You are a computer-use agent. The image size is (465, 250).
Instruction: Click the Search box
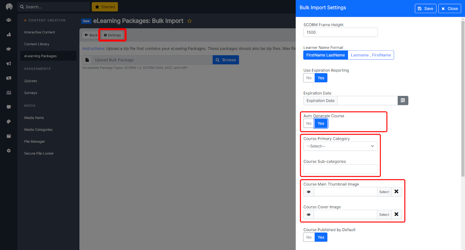(x=54, y=7)
